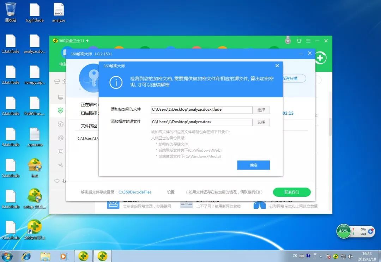Open the 设置 link in decrypt window
Viewport: 381px width, 262px height.
pos(171,192)
